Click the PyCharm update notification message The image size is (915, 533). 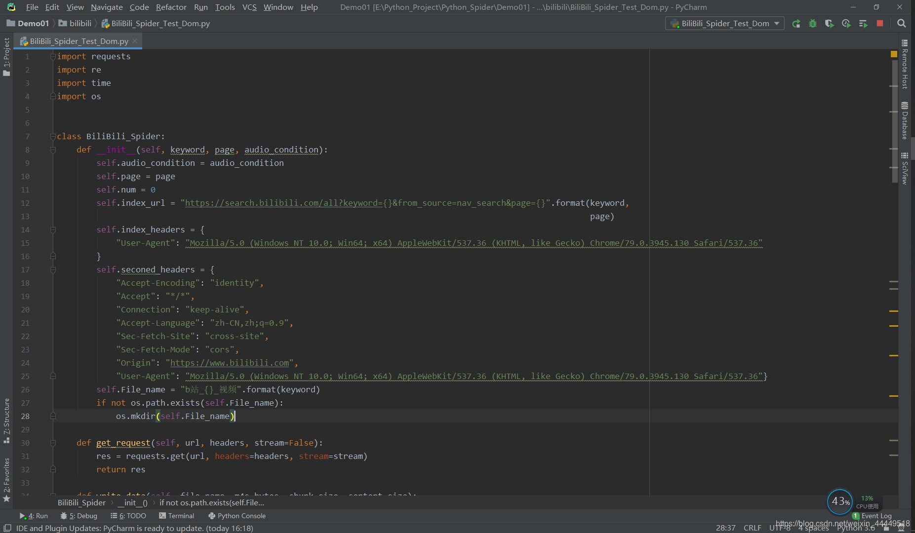click(x=134, y=528)
